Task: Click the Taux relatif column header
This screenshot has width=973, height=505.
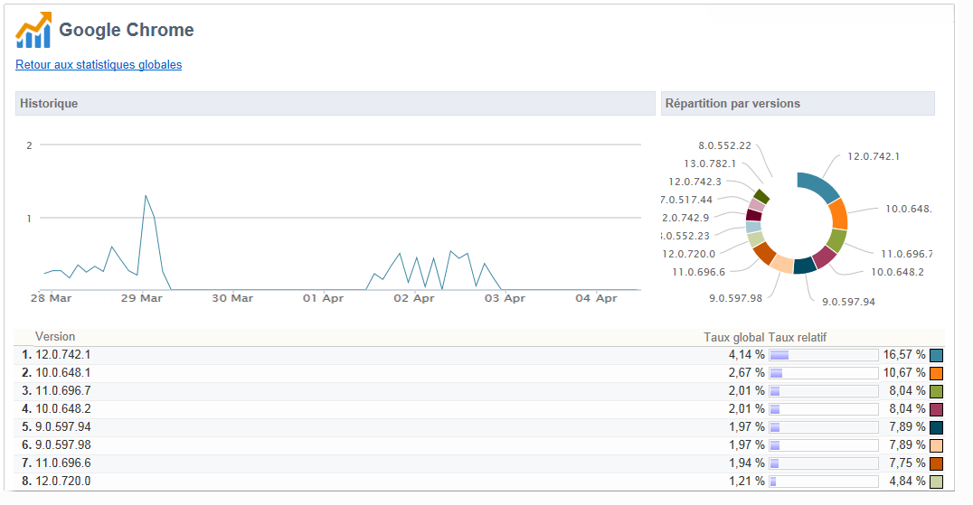Action: pos(798,337)
